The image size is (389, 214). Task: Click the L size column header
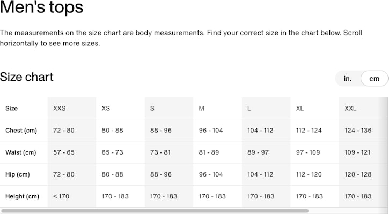[x=249, y=109]
